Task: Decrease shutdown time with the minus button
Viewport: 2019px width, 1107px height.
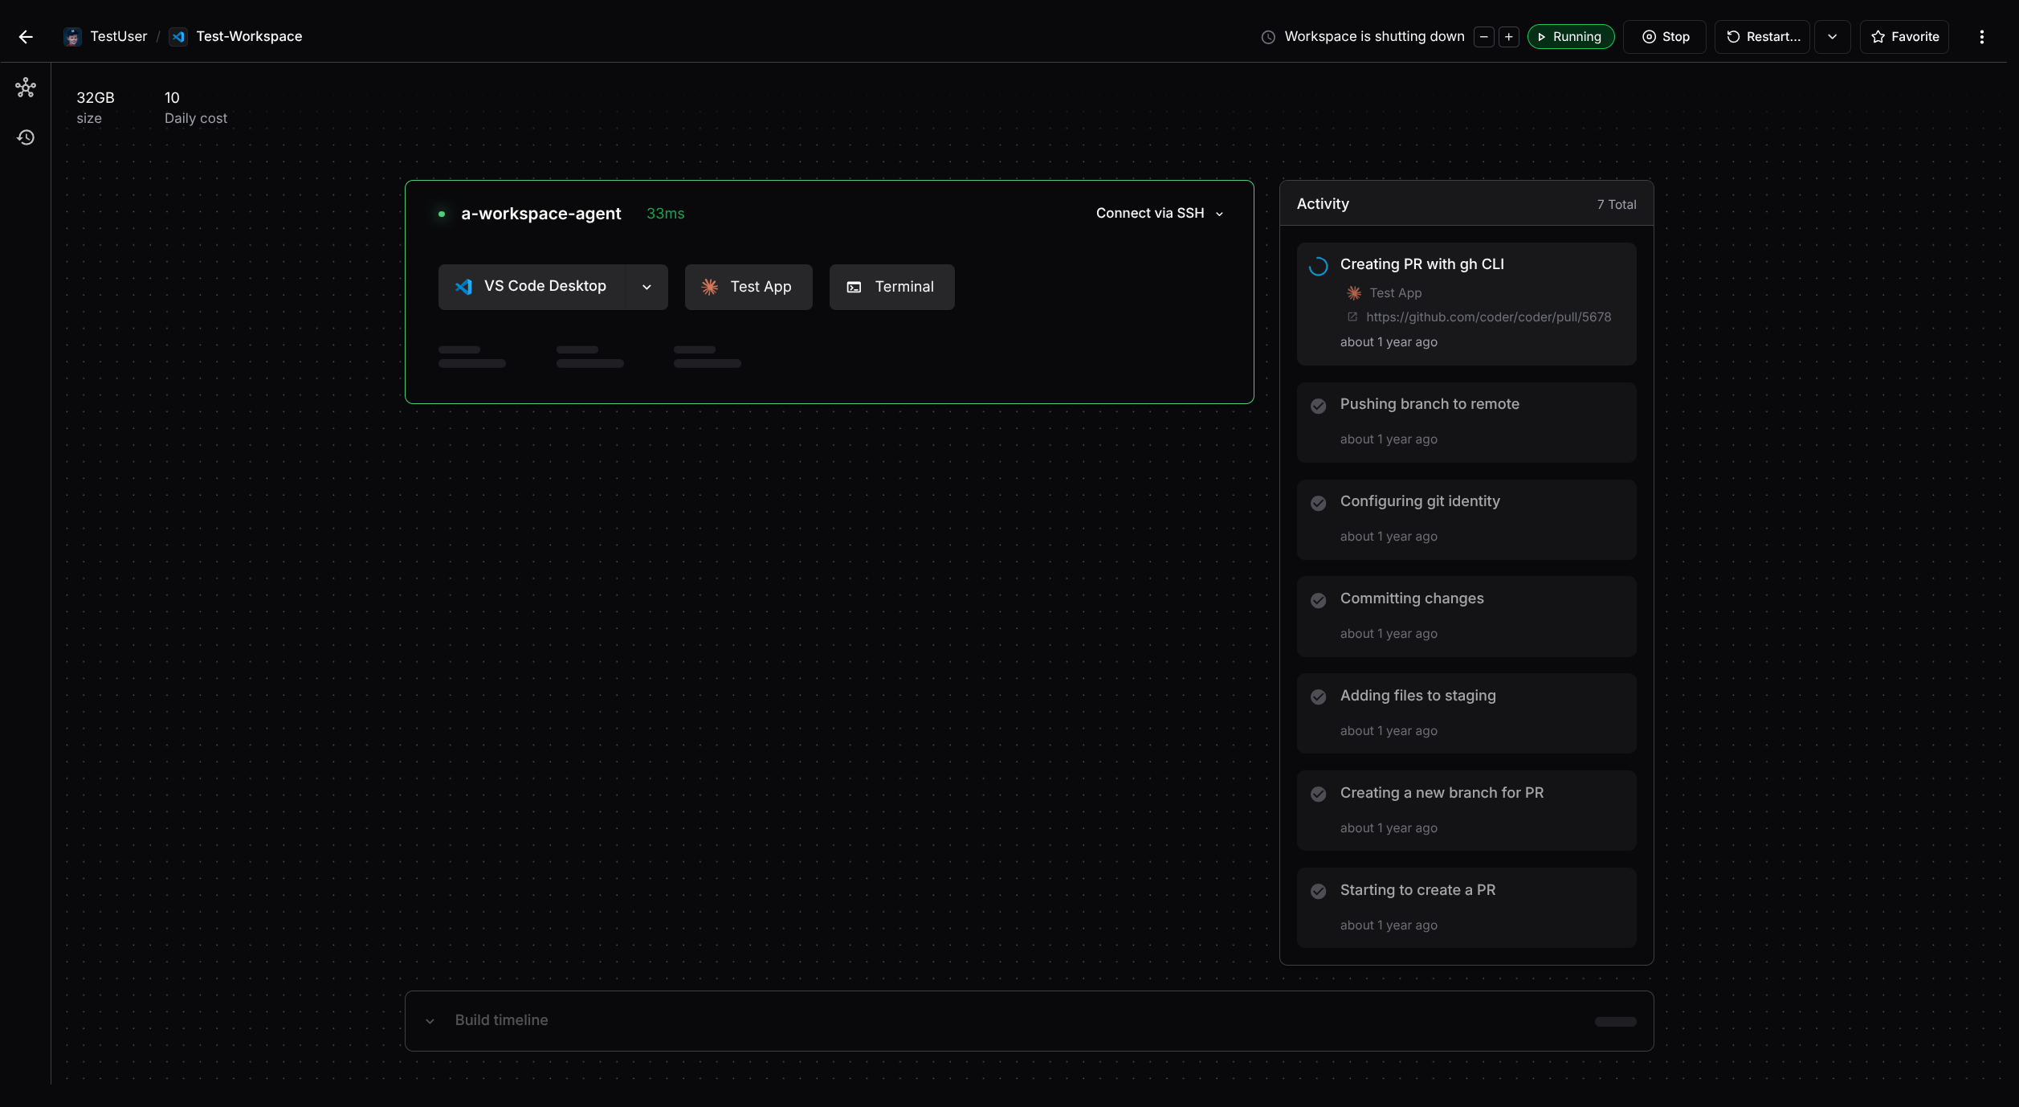Action: click(x=1484, y=37)
